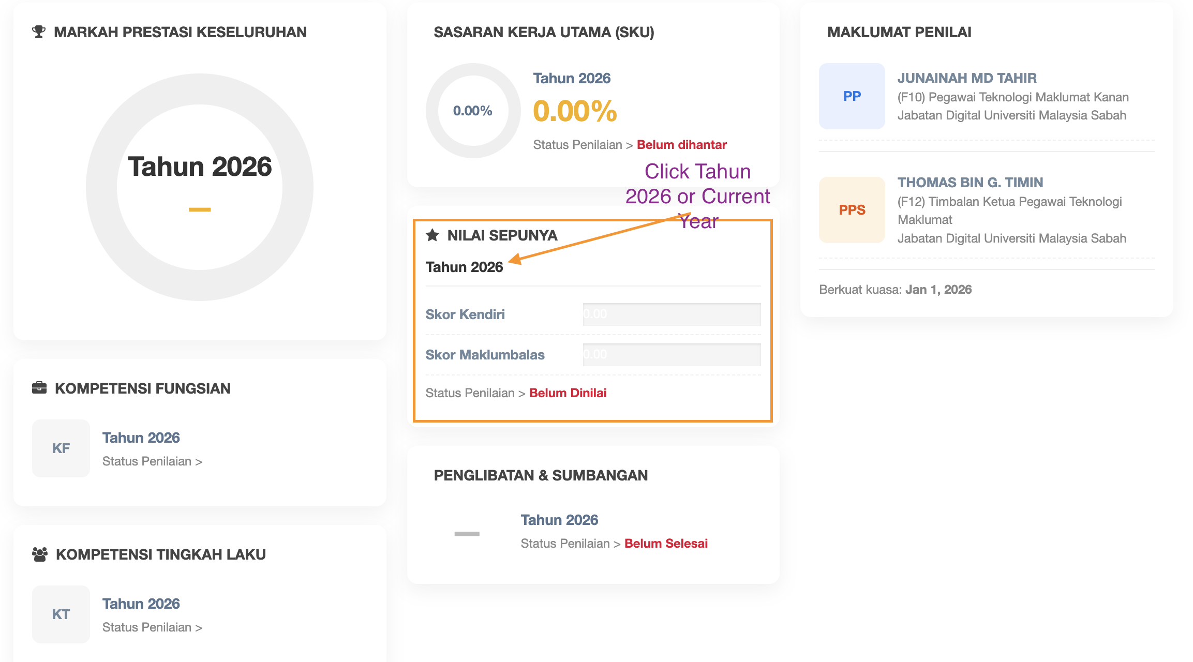Image resolution: width=1193 pixels, height=662 pixels.
Task: Click the KF badge tile
Action: point(61,448)
